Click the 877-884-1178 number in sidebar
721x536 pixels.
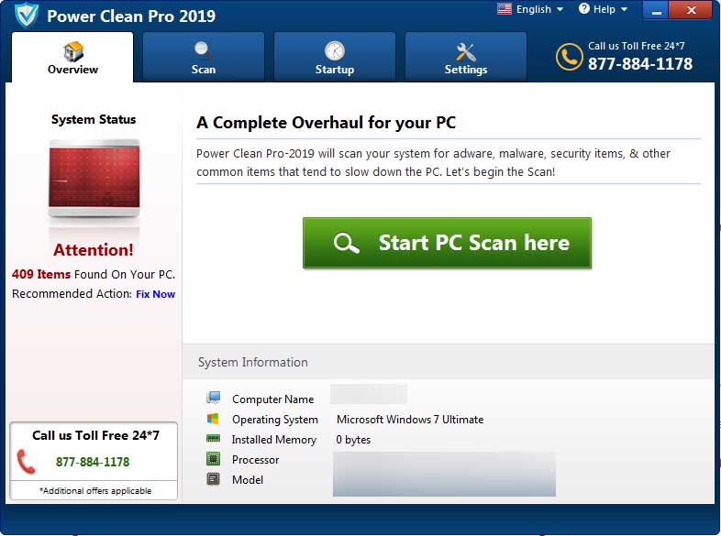pyautogui.click(x=93, y=462)
